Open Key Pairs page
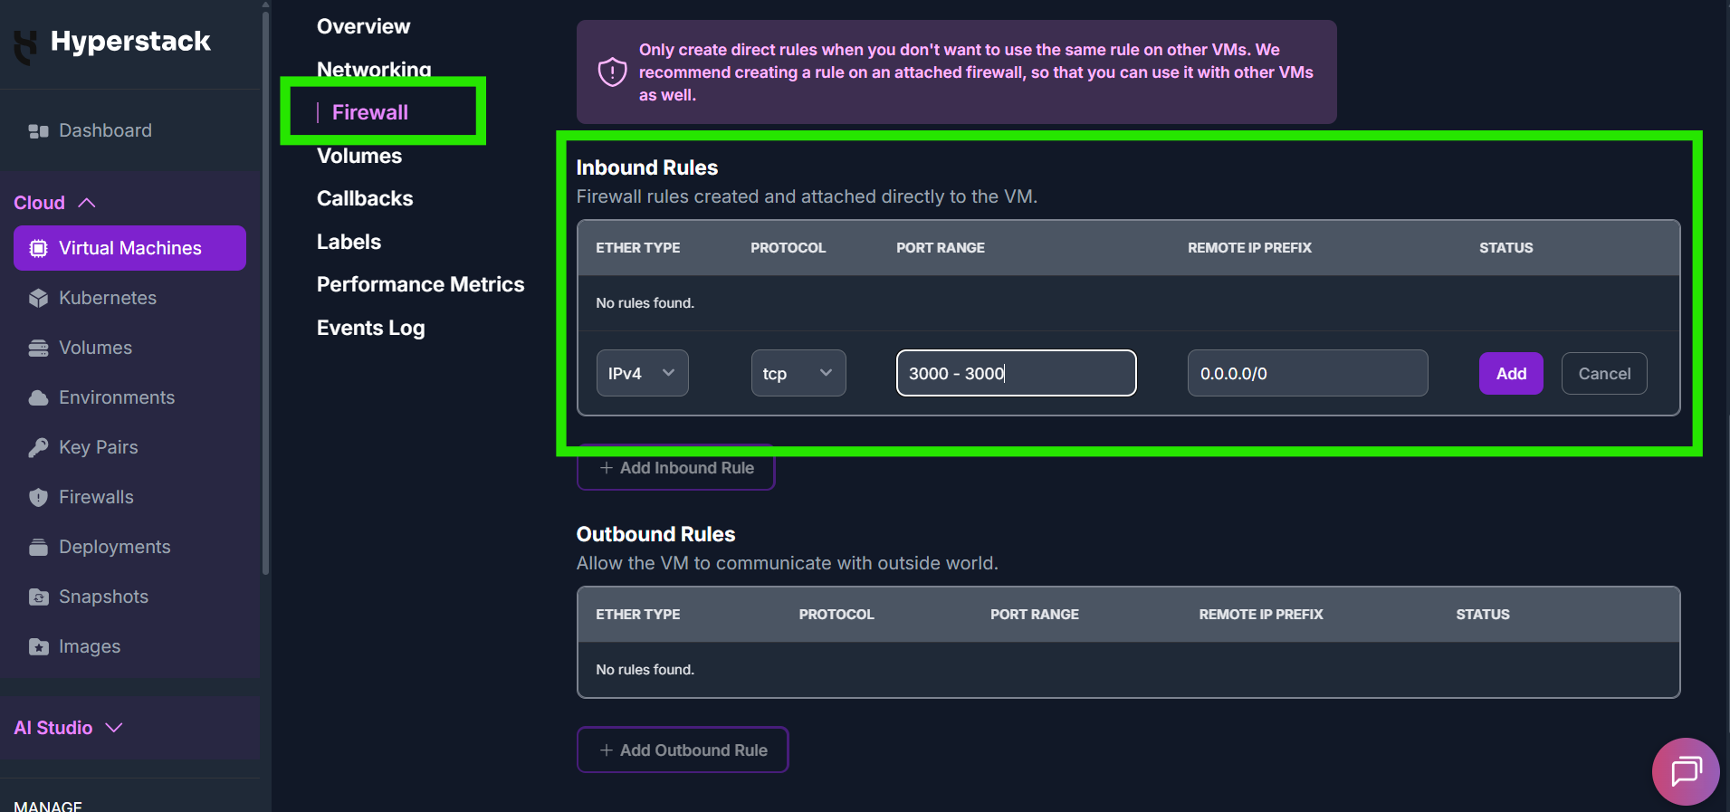 [x=99, y=447]
